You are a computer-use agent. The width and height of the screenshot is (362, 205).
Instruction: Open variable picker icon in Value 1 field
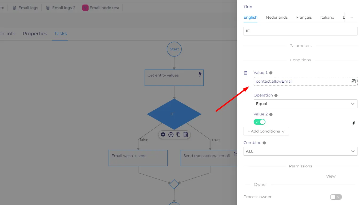pos(354,81)
